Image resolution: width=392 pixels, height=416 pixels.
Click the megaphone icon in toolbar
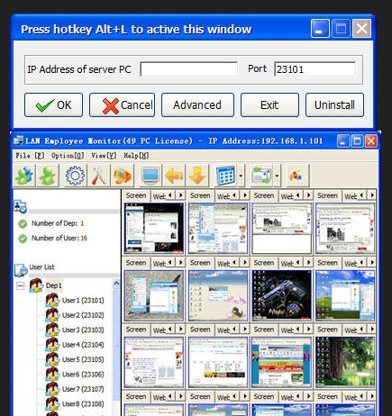(296, 176)
